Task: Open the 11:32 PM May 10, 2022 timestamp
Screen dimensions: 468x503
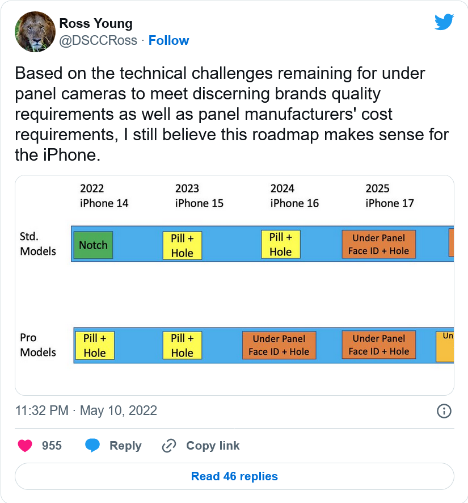Action: pos(86,410)
